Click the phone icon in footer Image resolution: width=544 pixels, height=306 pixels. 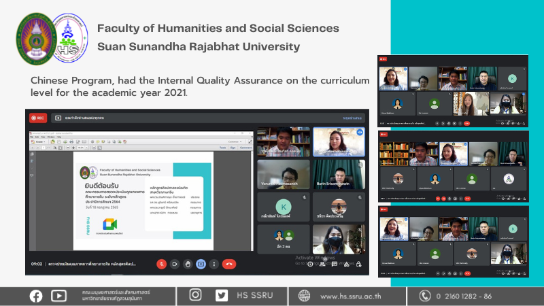[x=425, y=295]
